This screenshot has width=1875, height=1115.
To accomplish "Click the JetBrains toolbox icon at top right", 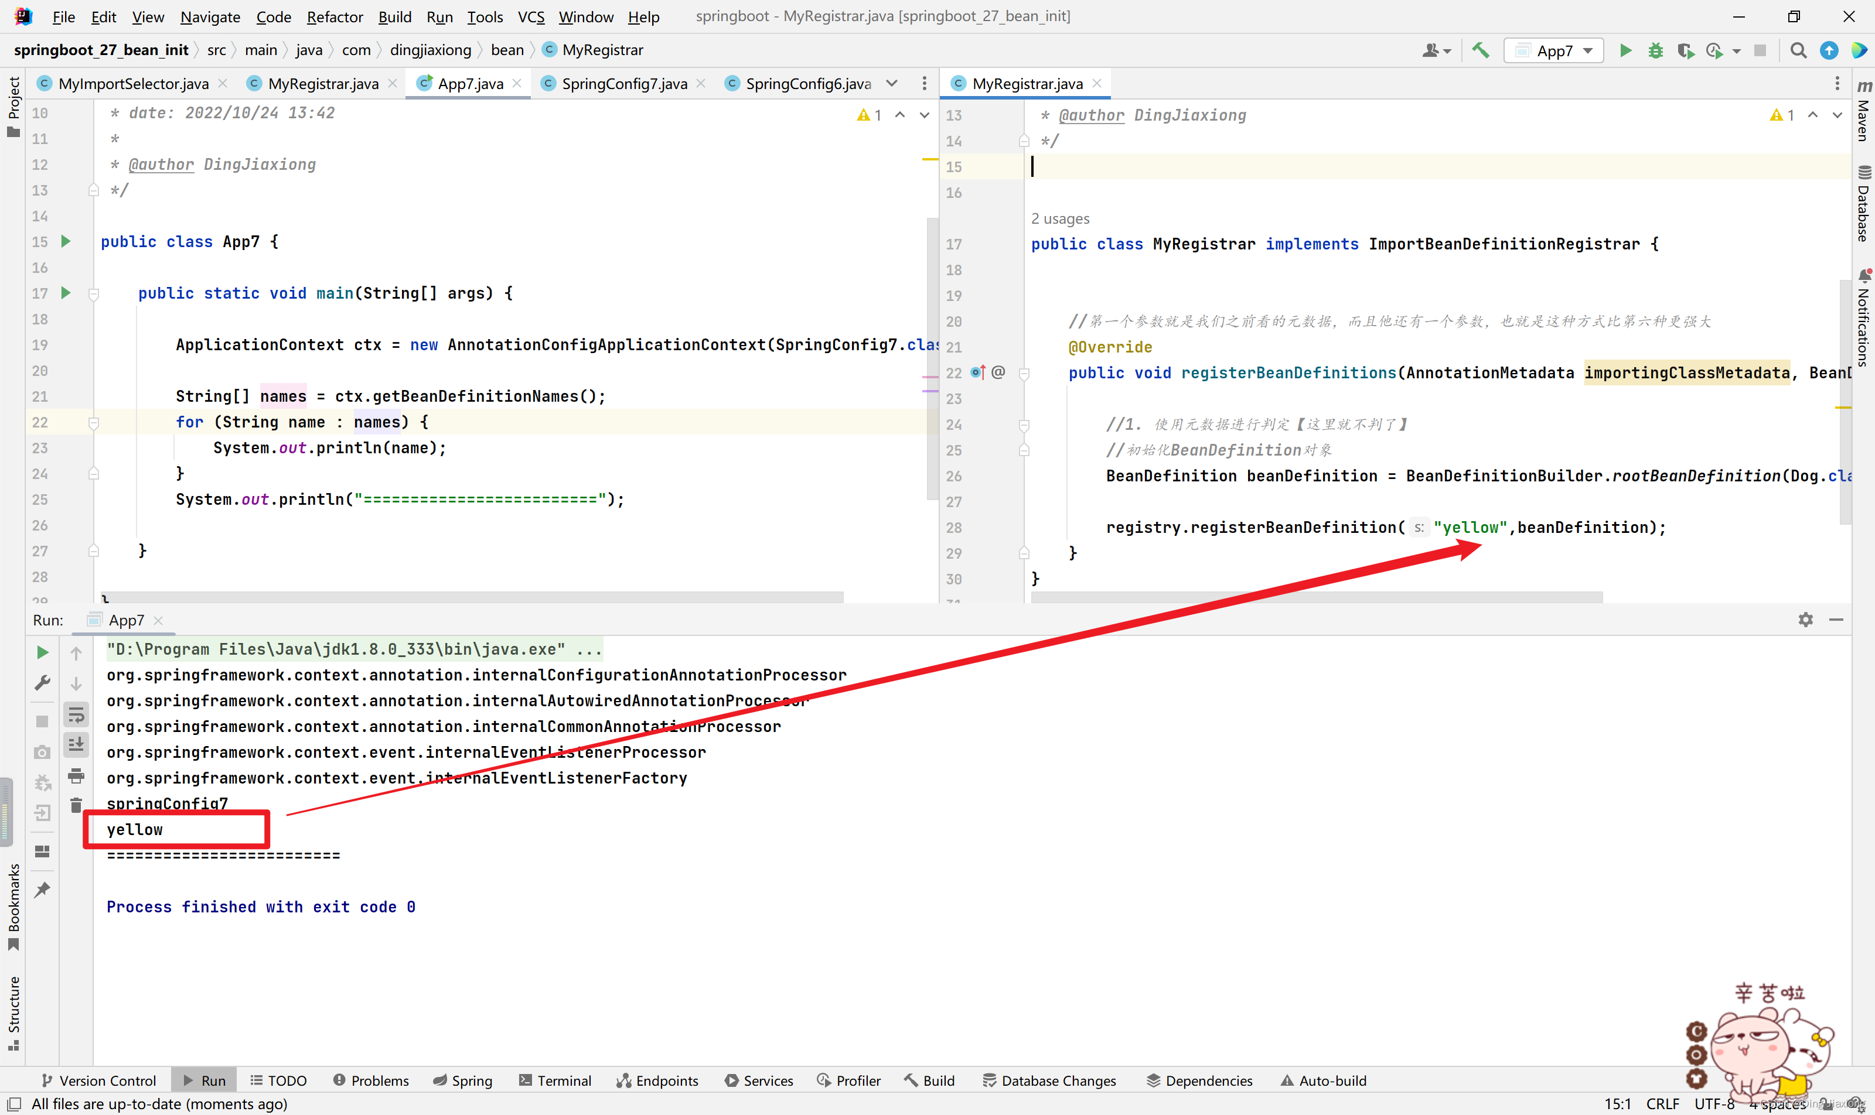I will pos(1859,50).
